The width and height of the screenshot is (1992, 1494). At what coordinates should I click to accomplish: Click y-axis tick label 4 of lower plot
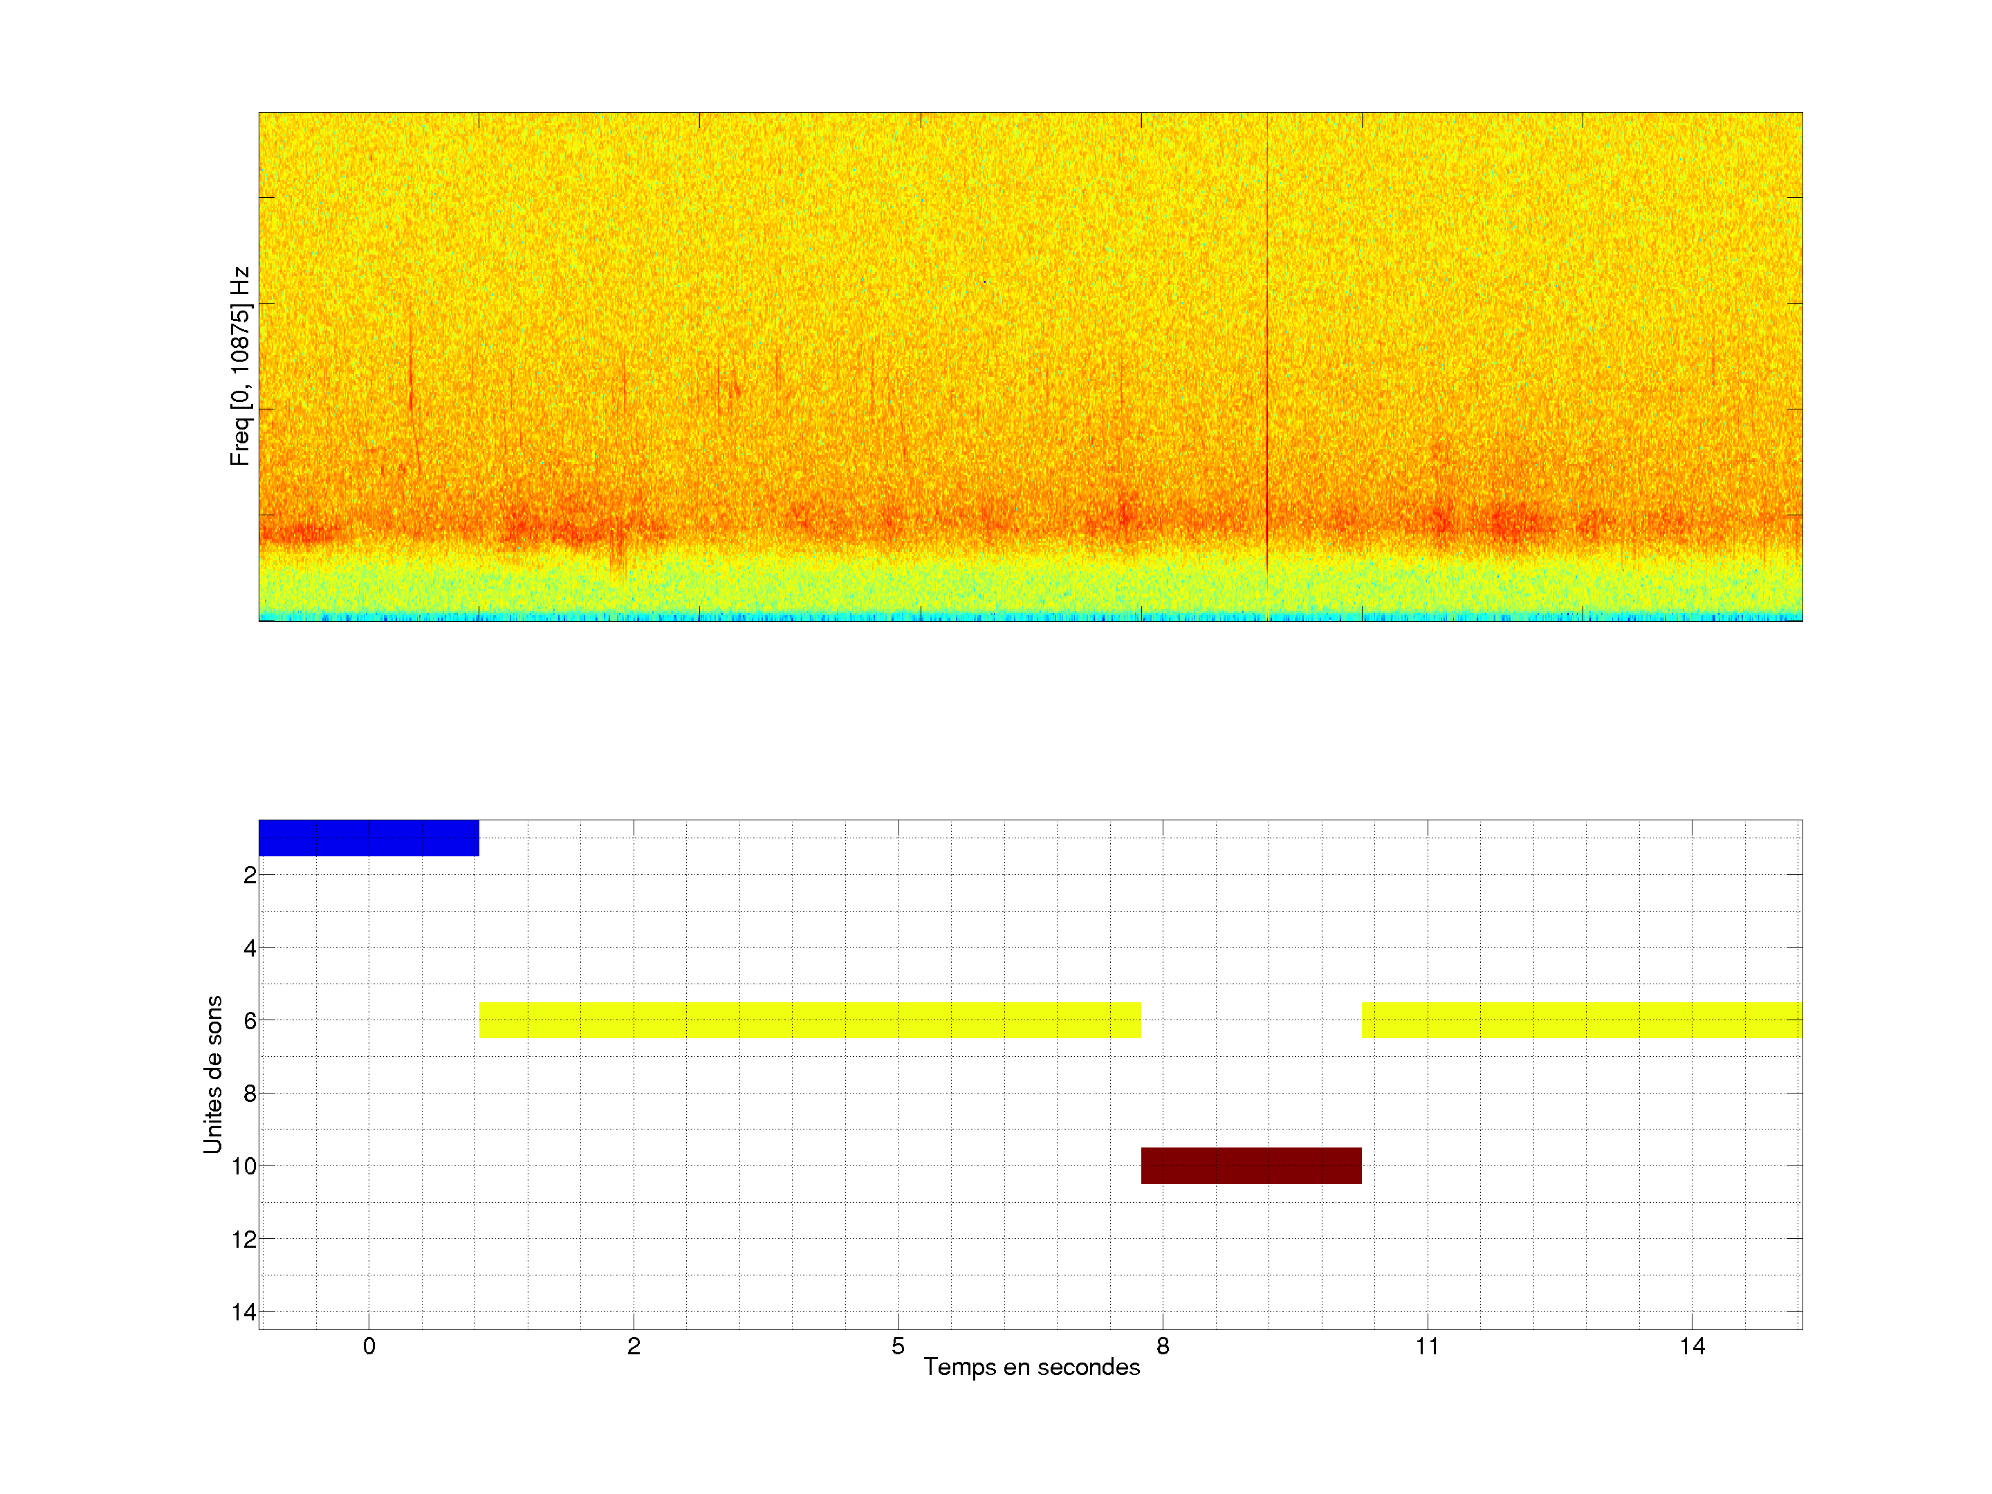(x=250, y=948)
